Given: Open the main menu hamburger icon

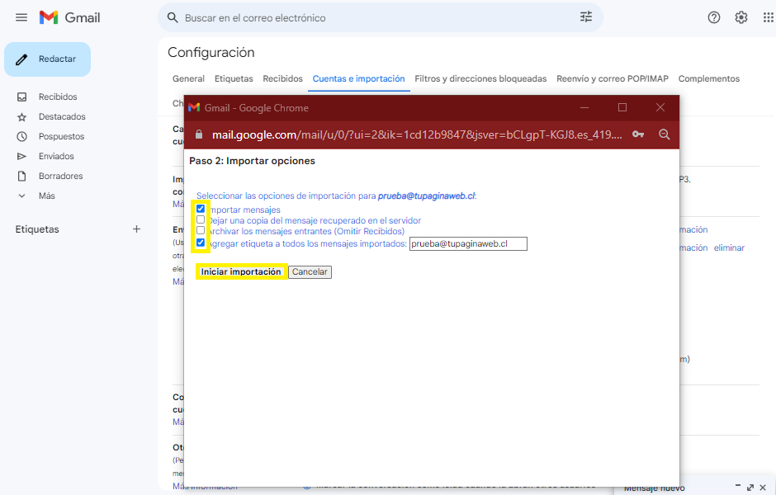Looking at the screenshot, I should click(x=21, y=17).
